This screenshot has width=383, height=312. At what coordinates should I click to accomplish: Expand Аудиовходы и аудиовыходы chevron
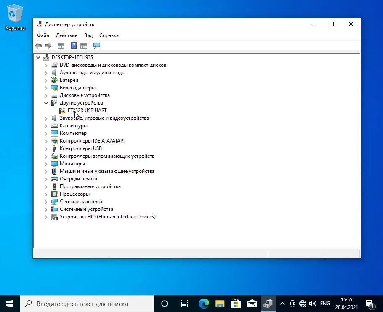pyautogui.click(x=46, y=73)
